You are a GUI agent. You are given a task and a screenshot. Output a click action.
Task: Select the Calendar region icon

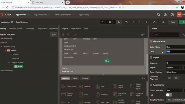pos(81,86)
